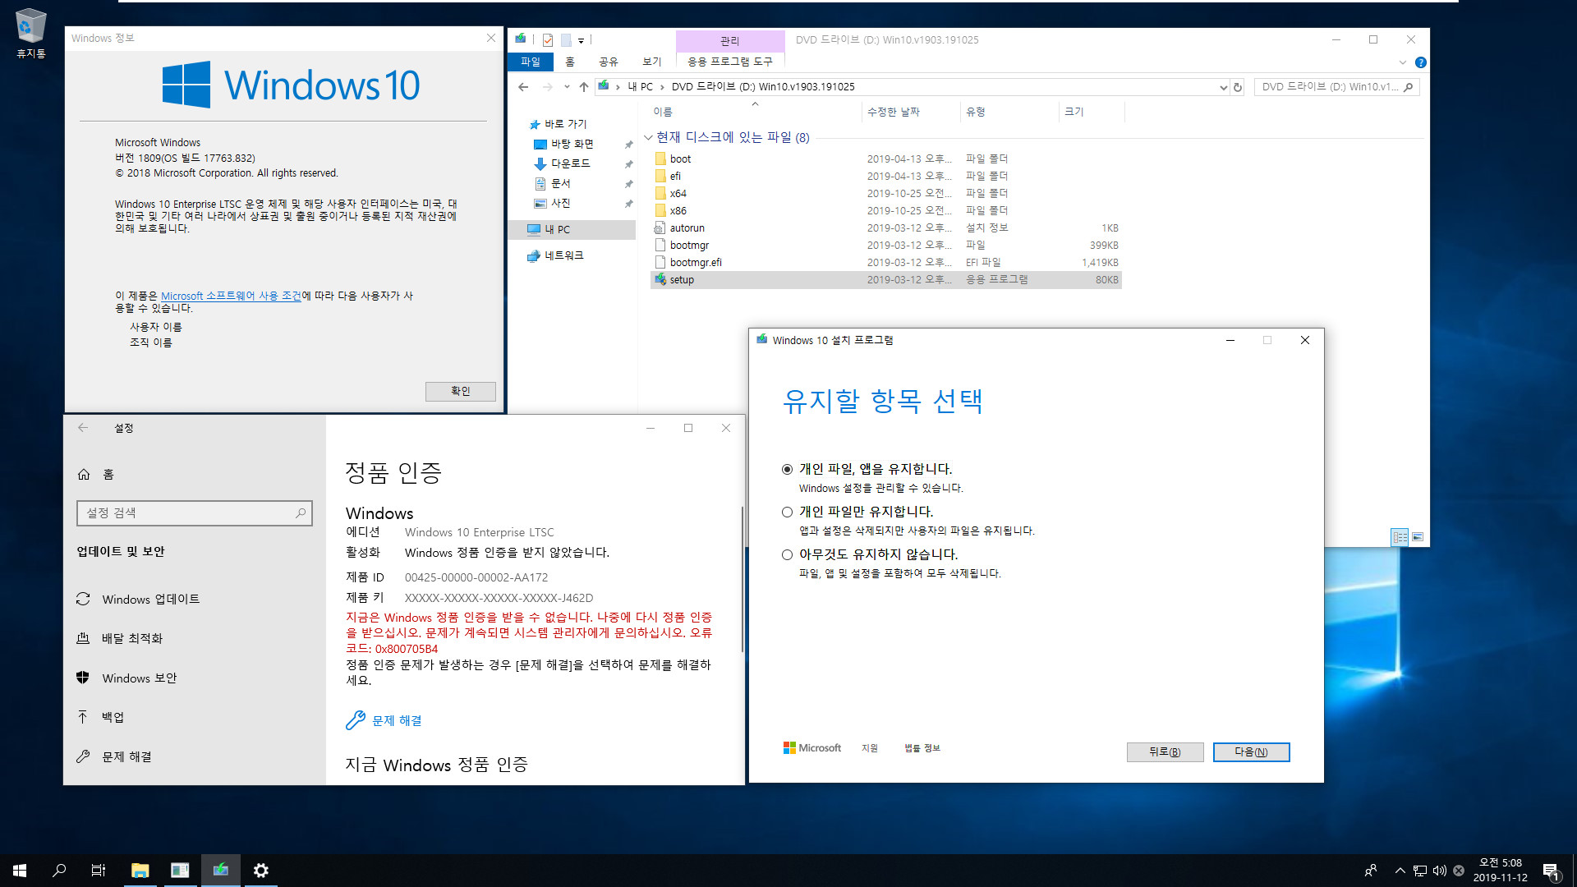Screen dimensions: 1577x887
Task: Switch Explorer to large icons view
Action: tap(1418, 537)
